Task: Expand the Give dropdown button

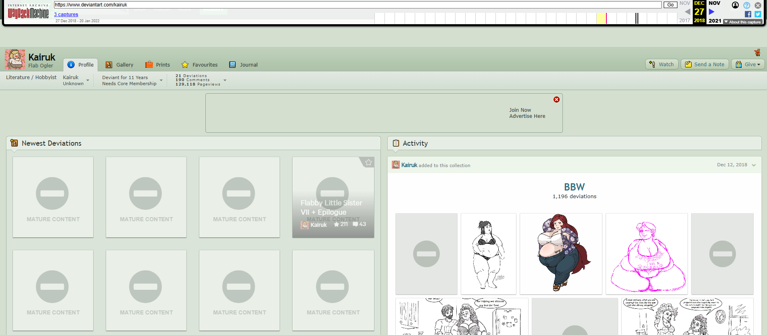Action: [748, 64]
